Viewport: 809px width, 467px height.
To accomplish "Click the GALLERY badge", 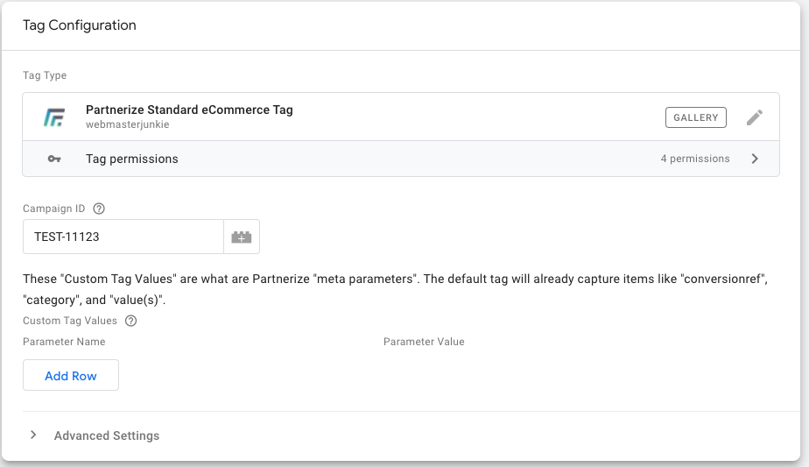I will (x=696, y=117).
